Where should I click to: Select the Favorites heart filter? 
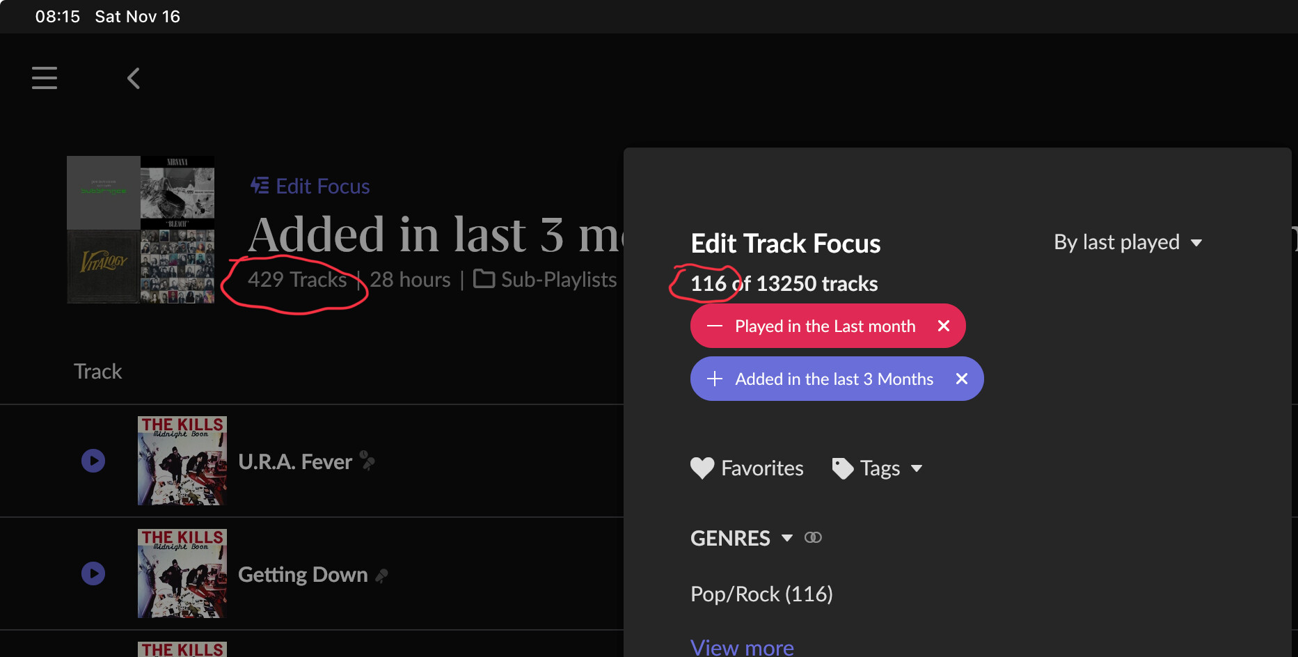tap(702, 468)
